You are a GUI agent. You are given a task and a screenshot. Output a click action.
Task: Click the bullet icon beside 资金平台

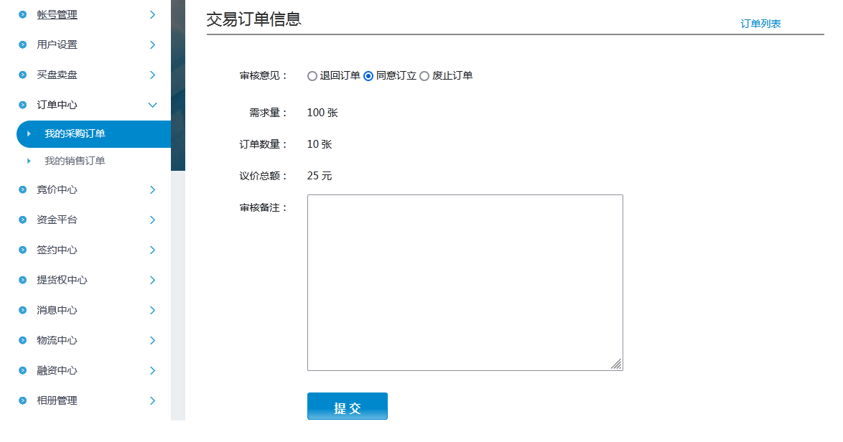click(23, 220)
